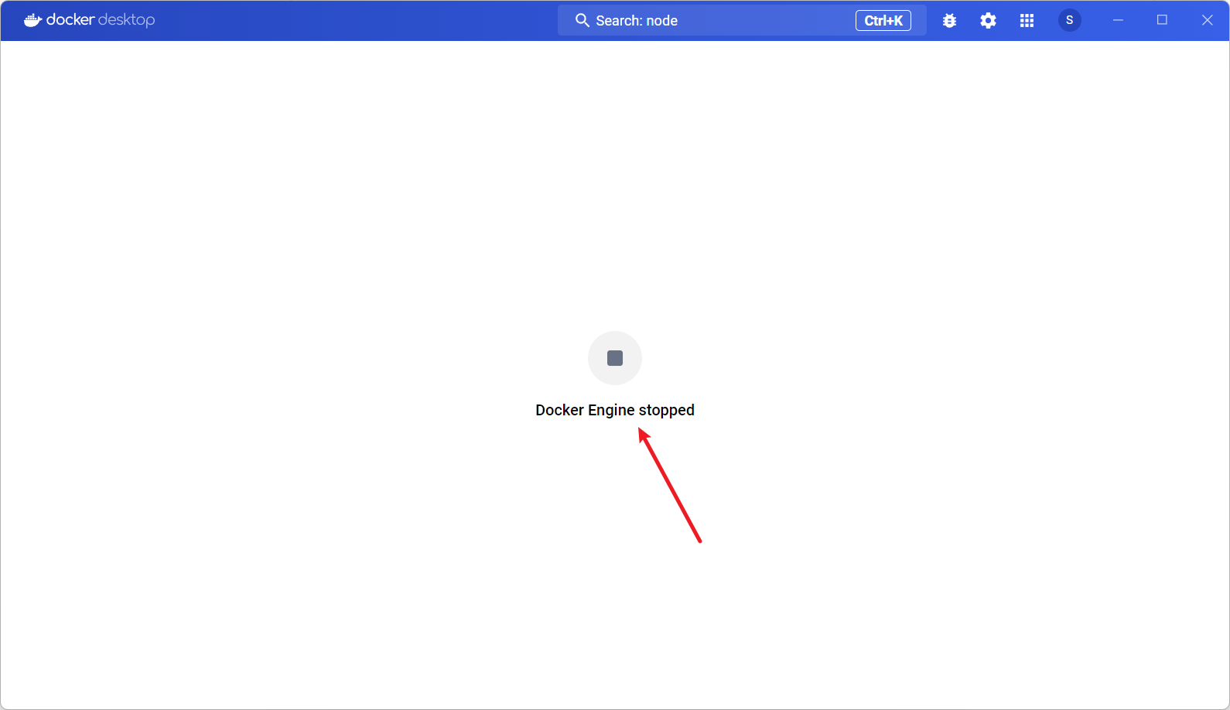The height and width of the screenshot is (710, 1230).
Task: Open the apps grid menu icon
Action: pos(1027,21)
